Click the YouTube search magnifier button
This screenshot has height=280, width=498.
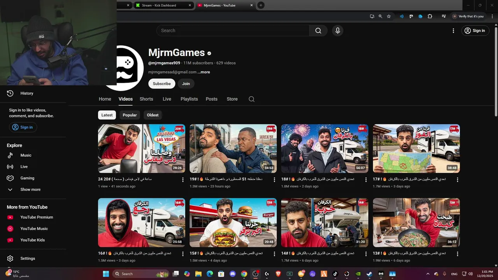click(318, 31)
